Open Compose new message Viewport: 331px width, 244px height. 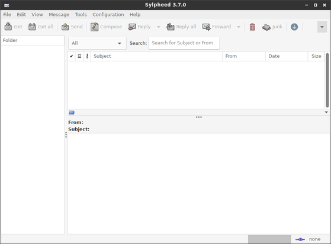[x=106, y=27]
